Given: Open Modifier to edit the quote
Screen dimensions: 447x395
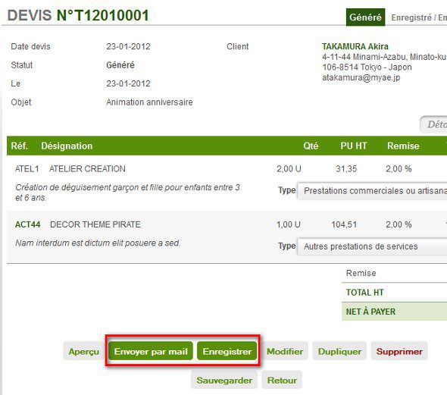Looking at the screenshot, I should (285, 351).
